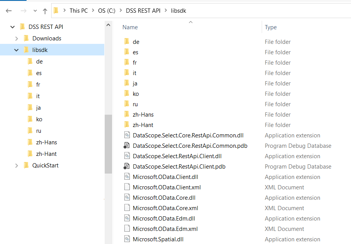Click the Microsoft.OData.Edm.xml file icon
This screenshot has width=351, height=244.
tap(127, 229)
